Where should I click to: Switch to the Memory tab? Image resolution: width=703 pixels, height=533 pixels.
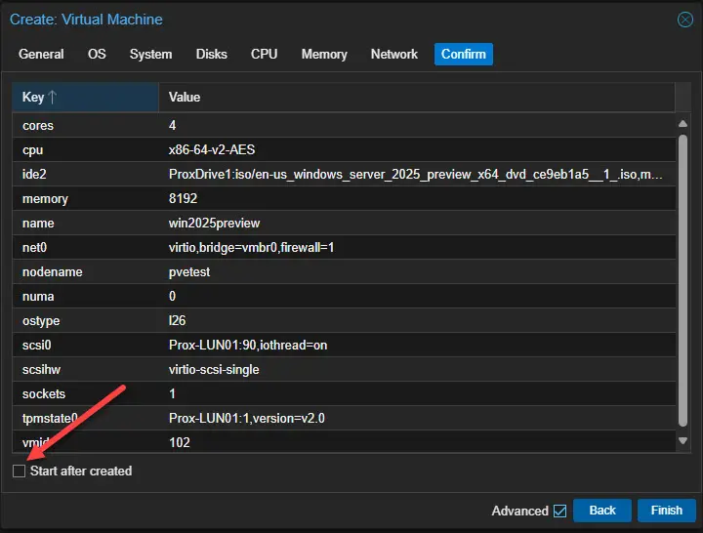[324, 55]
